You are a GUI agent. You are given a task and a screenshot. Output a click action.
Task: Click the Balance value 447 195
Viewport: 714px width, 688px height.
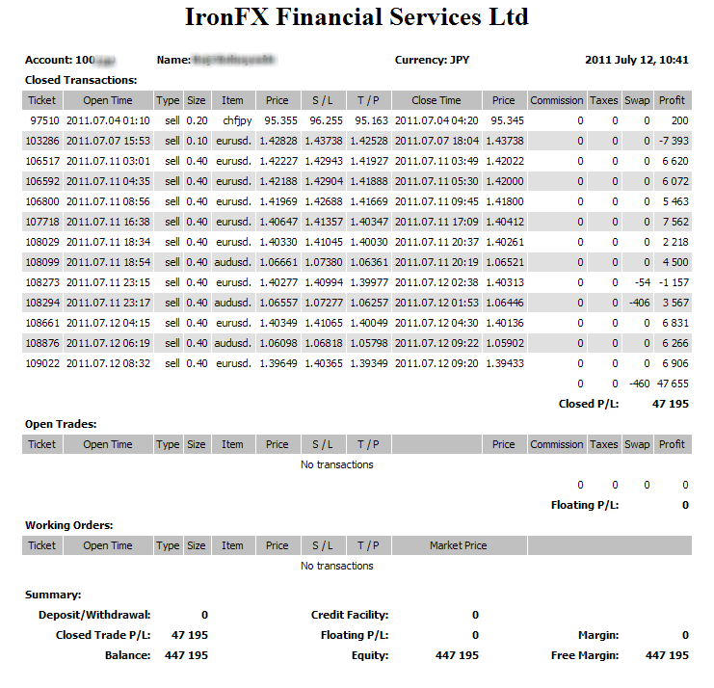(186, 655)
